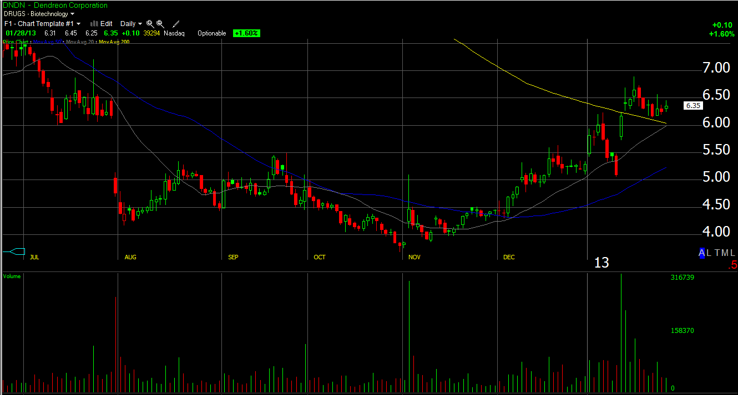Select the pencil drawing tool icon

[176, 24]
